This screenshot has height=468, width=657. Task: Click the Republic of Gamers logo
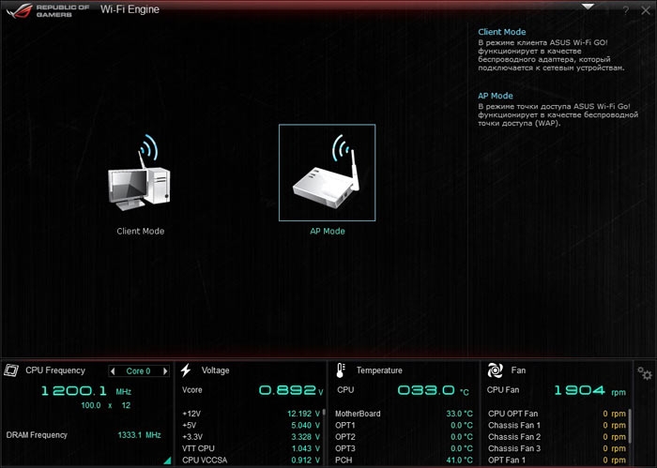click(x=47, y=9)
